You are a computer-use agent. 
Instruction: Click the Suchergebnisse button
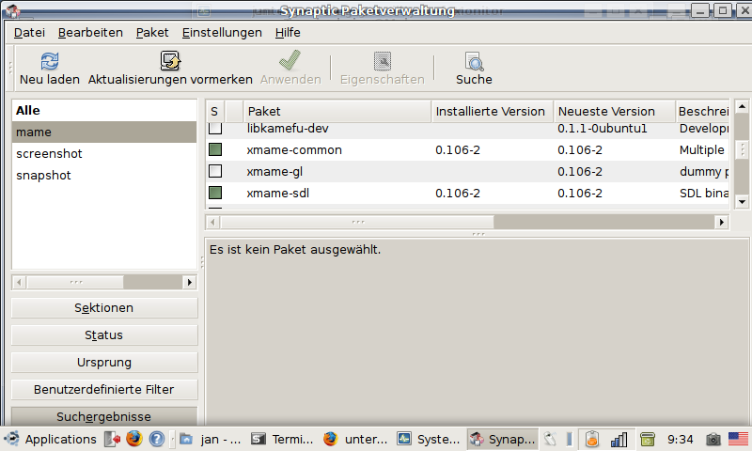pos(104,416)
